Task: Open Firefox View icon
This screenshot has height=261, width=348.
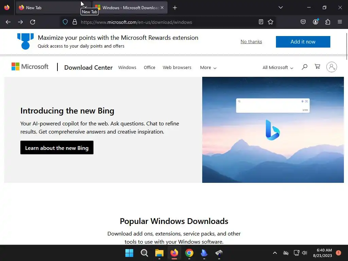Action: pyautogui.click(x=7, y=7)
